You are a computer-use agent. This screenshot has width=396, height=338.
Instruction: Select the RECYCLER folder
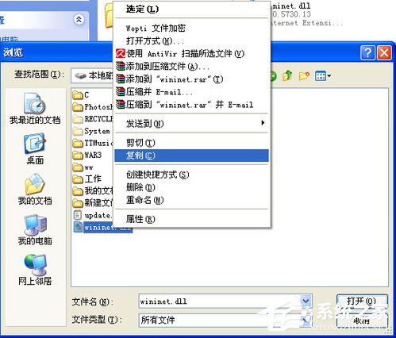[93, 119]
